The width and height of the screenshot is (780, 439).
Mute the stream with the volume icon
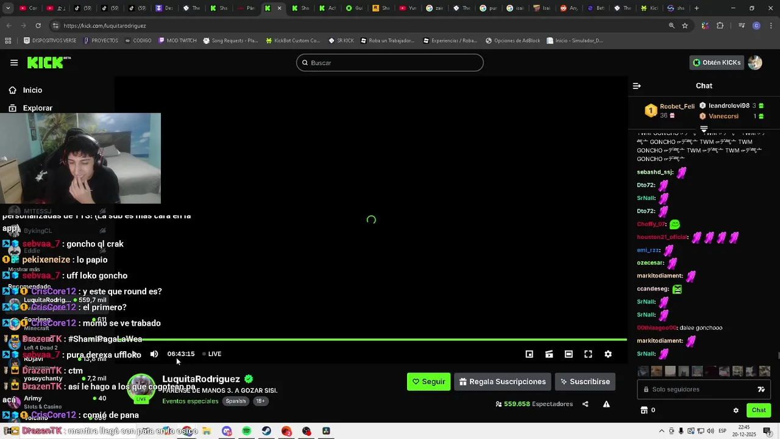coord(154,354)
